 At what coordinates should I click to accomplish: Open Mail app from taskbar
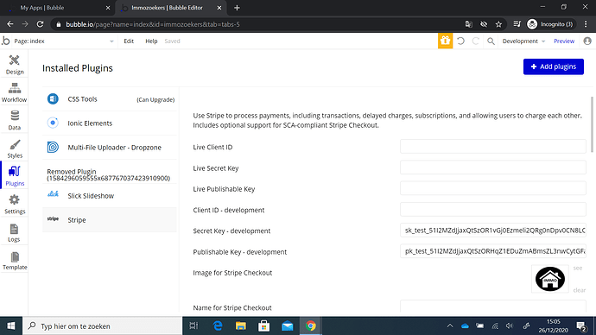click(288, 326)
